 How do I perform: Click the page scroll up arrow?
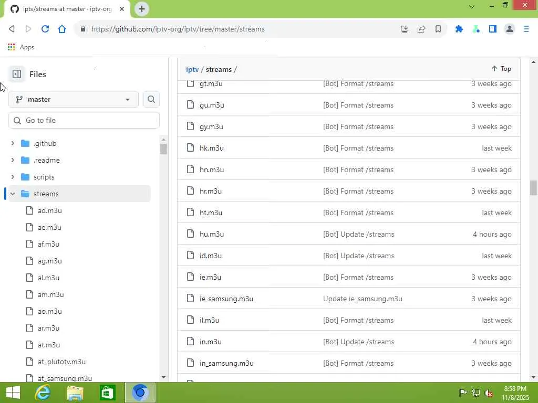point(533,62)
